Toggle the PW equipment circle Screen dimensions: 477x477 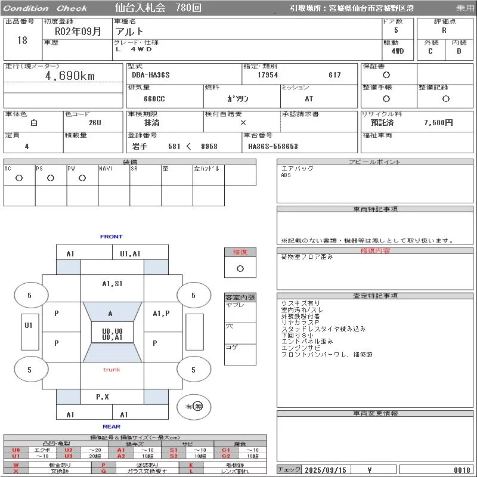[x=82, y=178]
